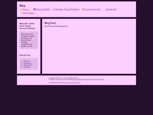Open the Strawpage link
Screen dimensions: 153x115
[x=28, y=65]
